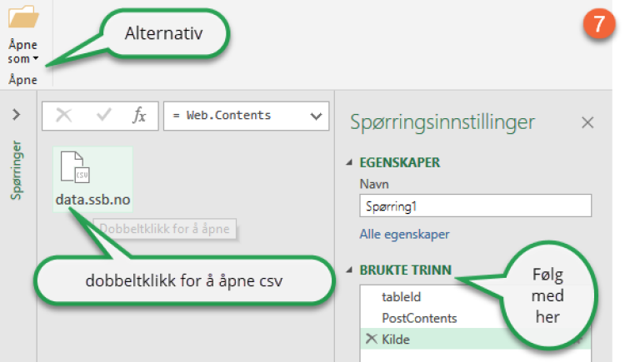Viewport: 640px width, 362px height.
Task: Collapse the BRUKTE TRINN section triangle
Action: point(349,270)
